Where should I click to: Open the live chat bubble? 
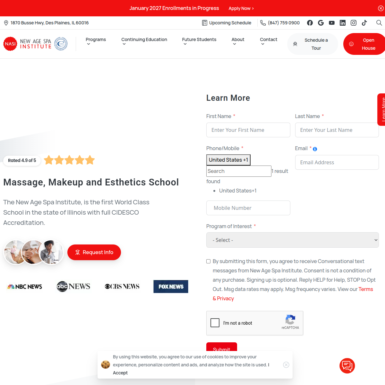[x=347, y=366]
